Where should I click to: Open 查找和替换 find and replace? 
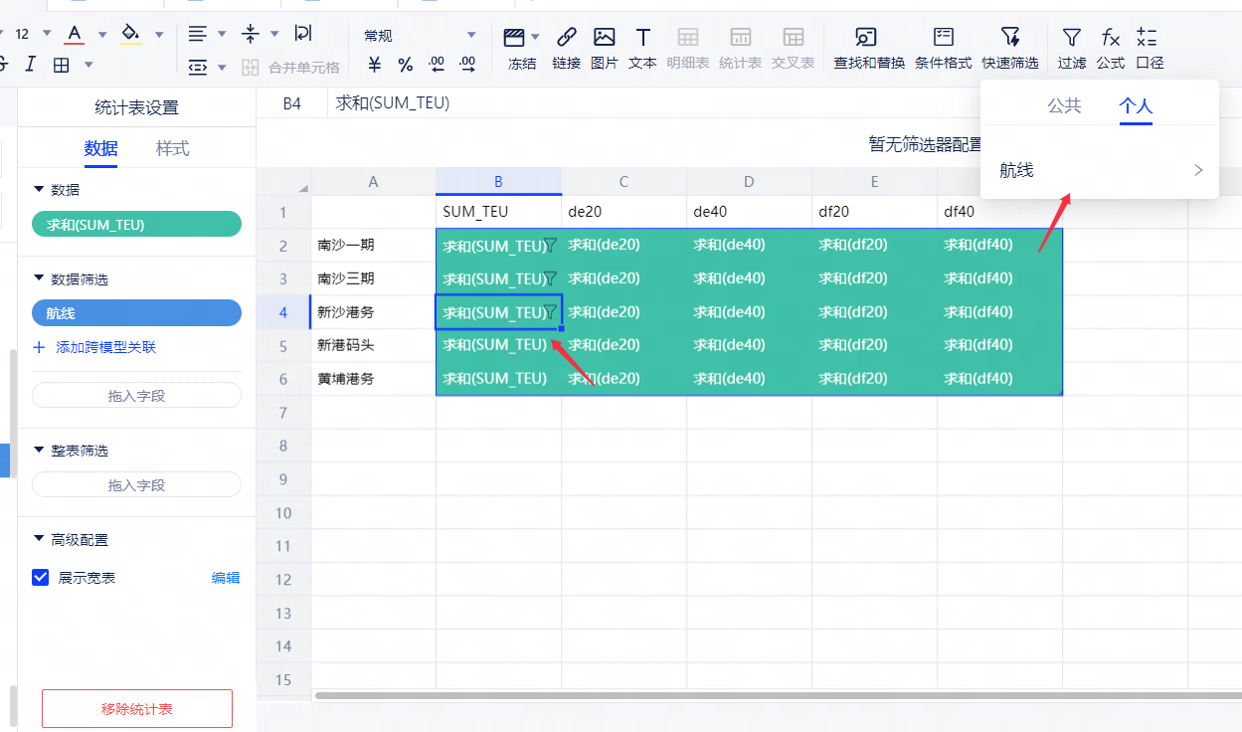[x=868, y=39]
